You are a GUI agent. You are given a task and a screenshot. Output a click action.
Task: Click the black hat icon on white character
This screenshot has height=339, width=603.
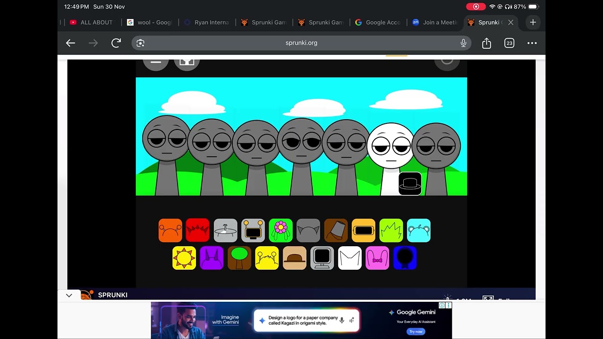pos(410,184)
